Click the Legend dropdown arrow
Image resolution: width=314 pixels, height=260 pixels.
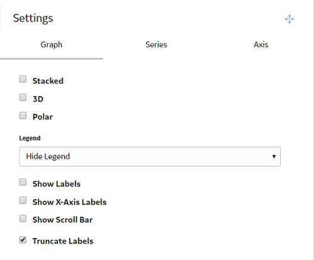pos(274,156)
